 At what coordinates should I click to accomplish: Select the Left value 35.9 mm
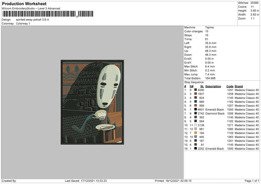point(211,43)
